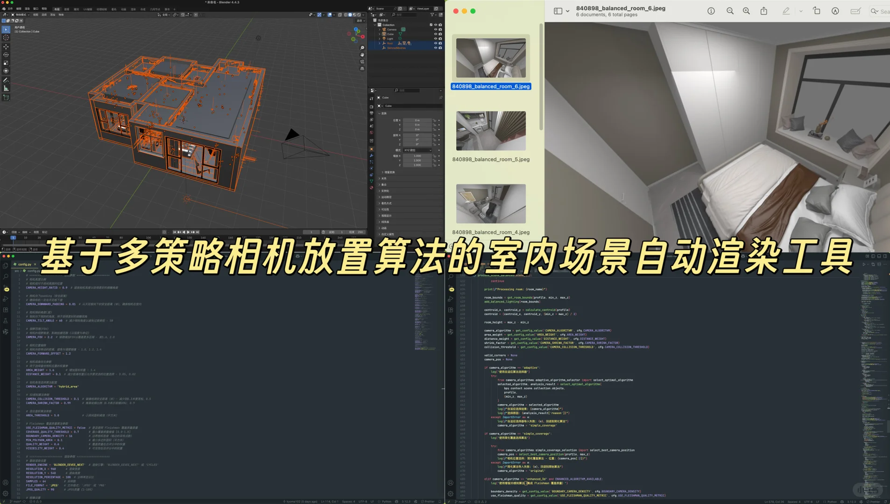The width and height of the screenshot is (890, 504).
Task: Switch to the config.py tab in VS Code
Action: pyautogui.click(x=25, y=264)
